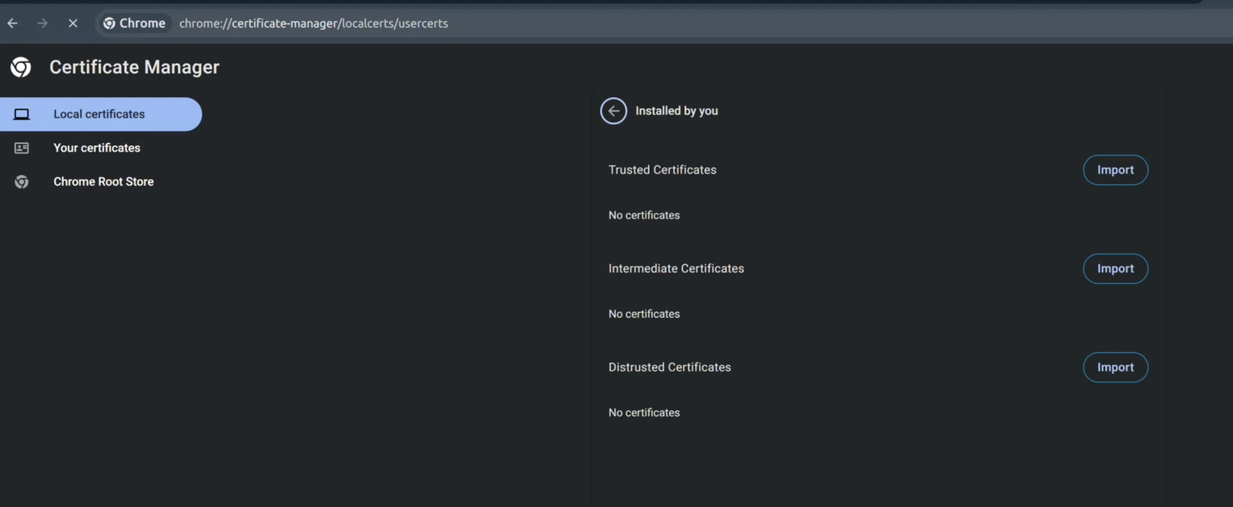1233x507 pixels.
Task: Import an Intermediate Certificate
Action: point(1115,269)
